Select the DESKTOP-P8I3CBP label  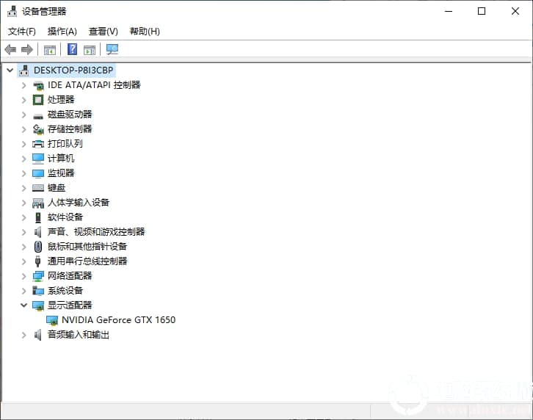pos(73,70)
